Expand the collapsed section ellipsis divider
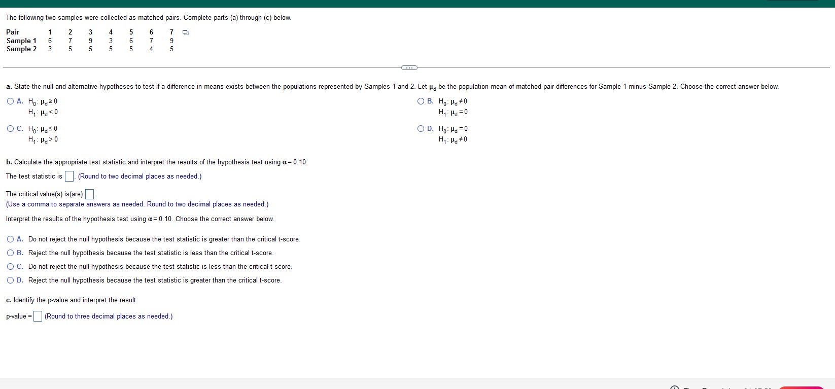 409,67
